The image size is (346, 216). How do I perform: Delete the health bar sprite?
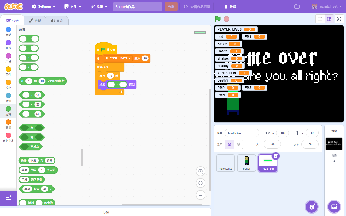coord(275,156)
